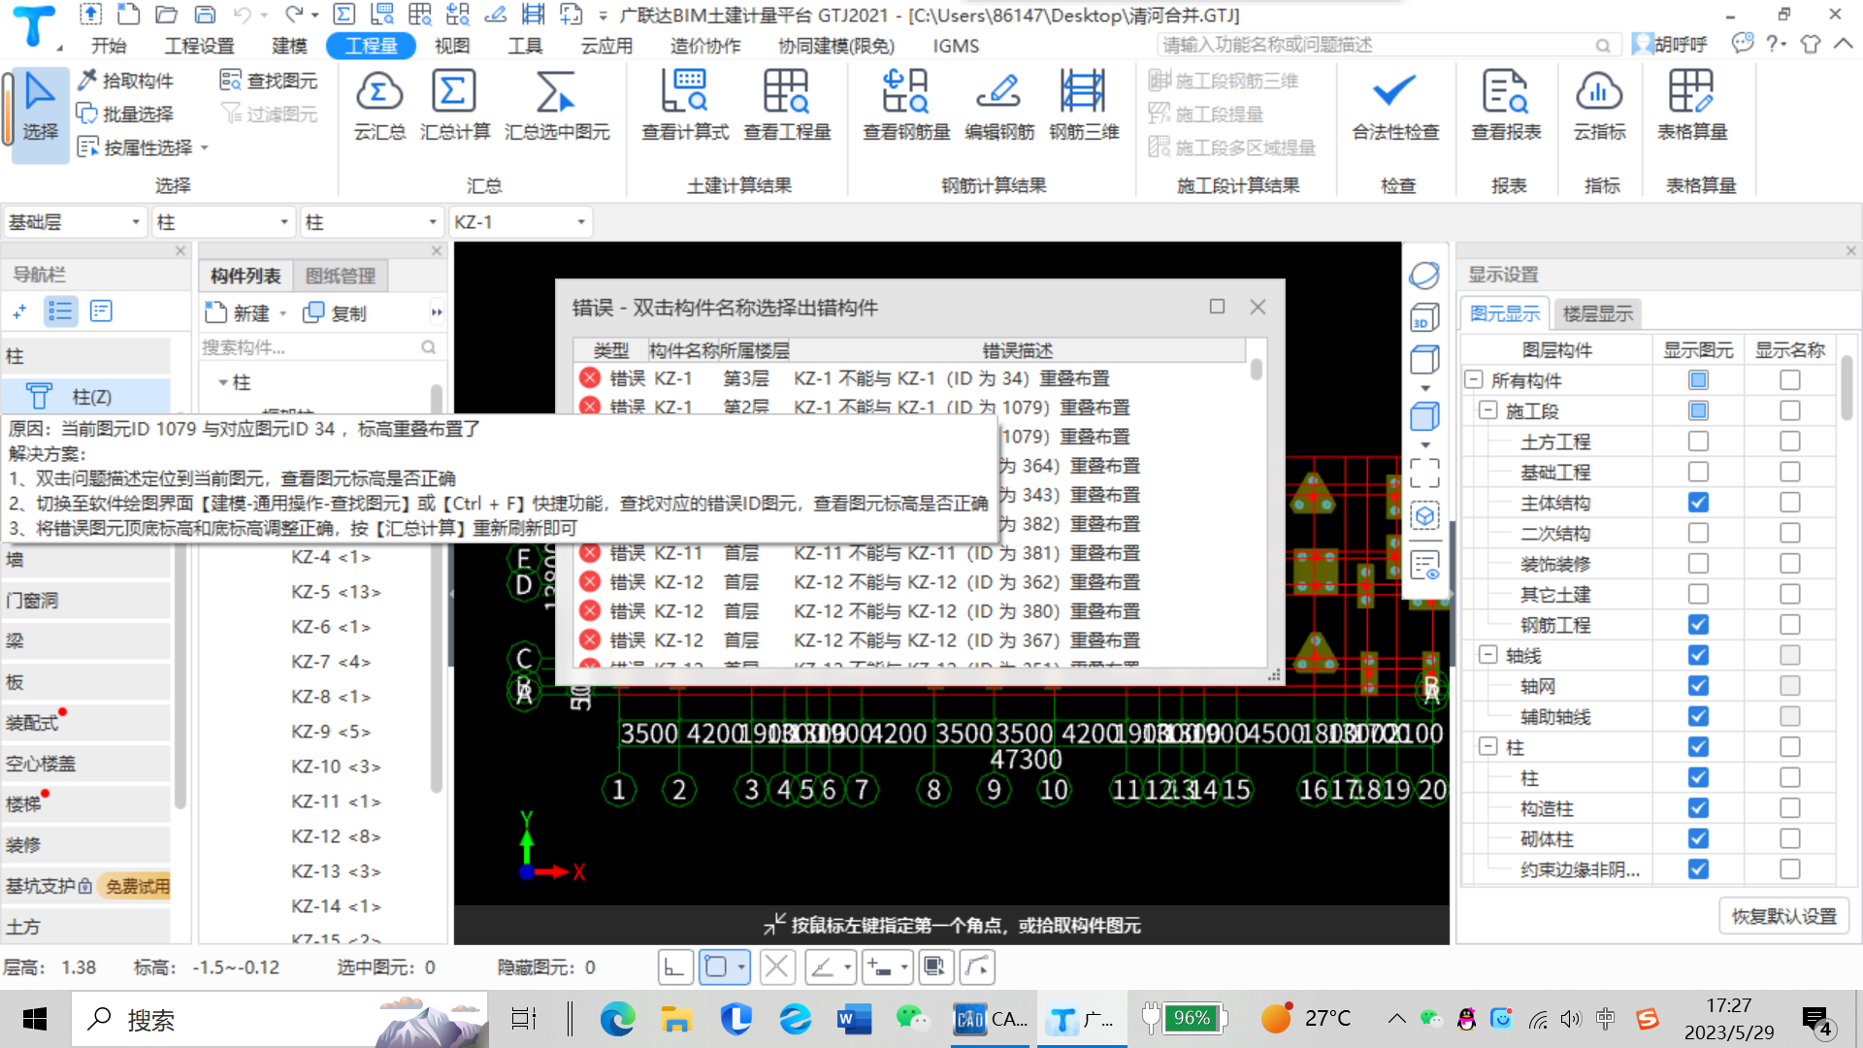Open 查看计算式 formula viewer
Screen dimensions: 1863x1048
tap(685, 105)
